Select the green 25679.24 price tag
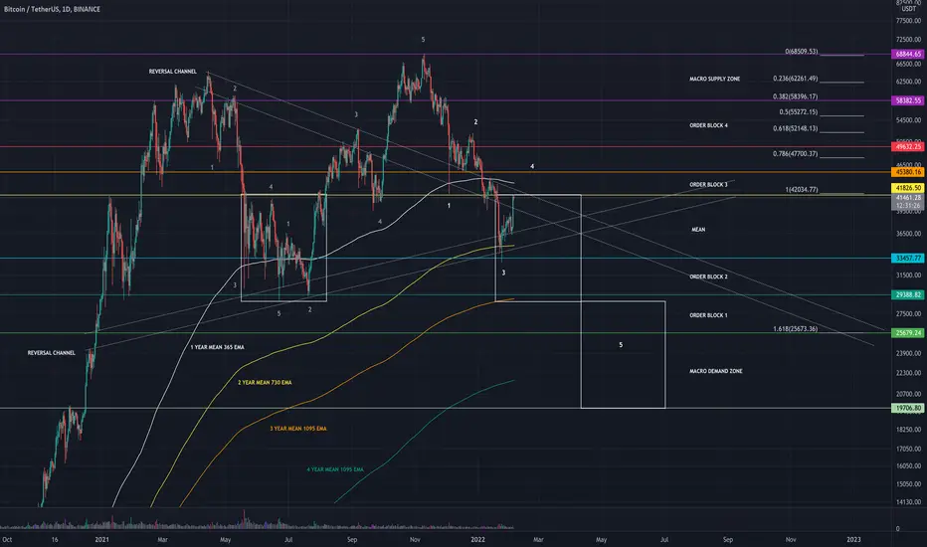Viewport: 927px width, 547px height. pos(907,333)
